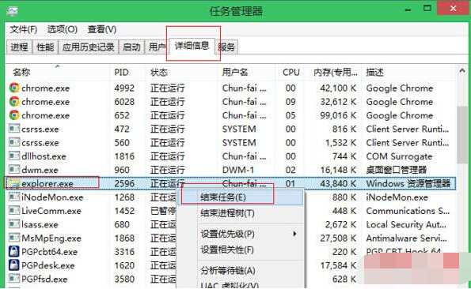
Task: Click the vertical scrollbar thumb
Action: click(x=462, y=135)
